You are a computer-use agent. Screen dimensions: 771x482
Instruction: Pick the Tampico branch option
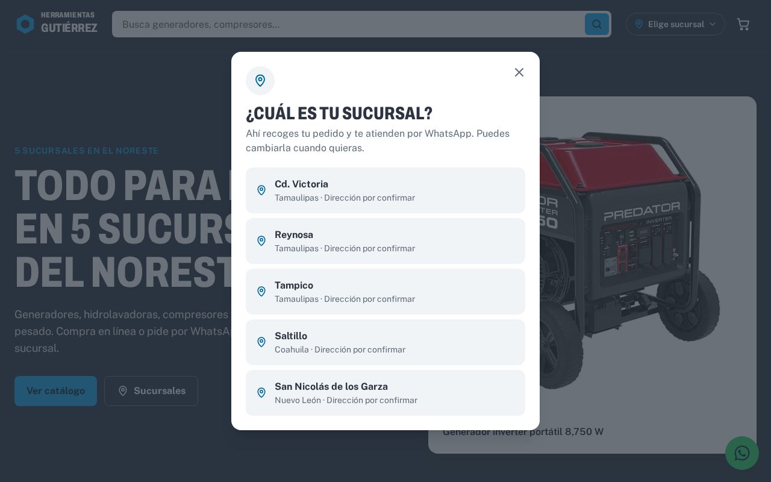point(385,292)
